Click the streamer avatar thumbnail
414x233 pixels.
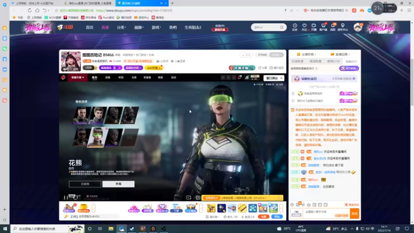(x=71, y=61)
